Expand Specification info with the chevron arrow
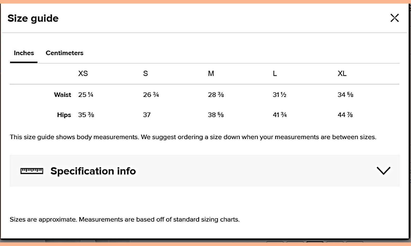The image size is (411, 246). 383,171
